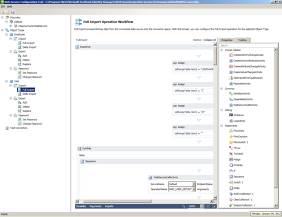Image resolution: width=282 pixels, height=217 pixels.
Task: Open the OperationName dropdown
Action: (194, 189)
